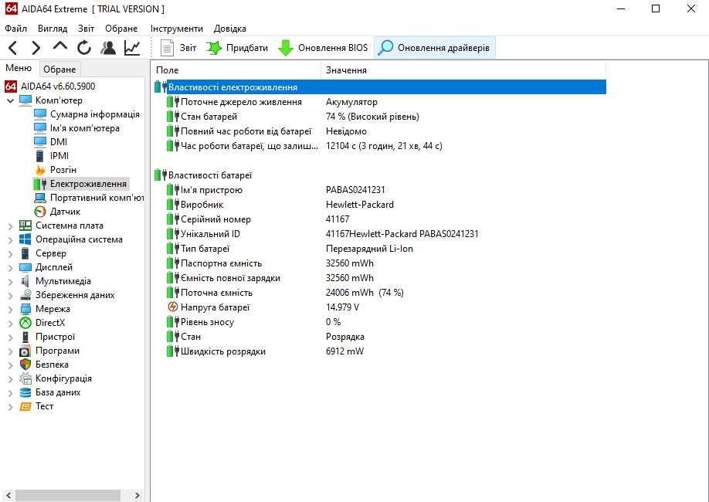Click the Тест benchmark icon

[x=25, y=406]
